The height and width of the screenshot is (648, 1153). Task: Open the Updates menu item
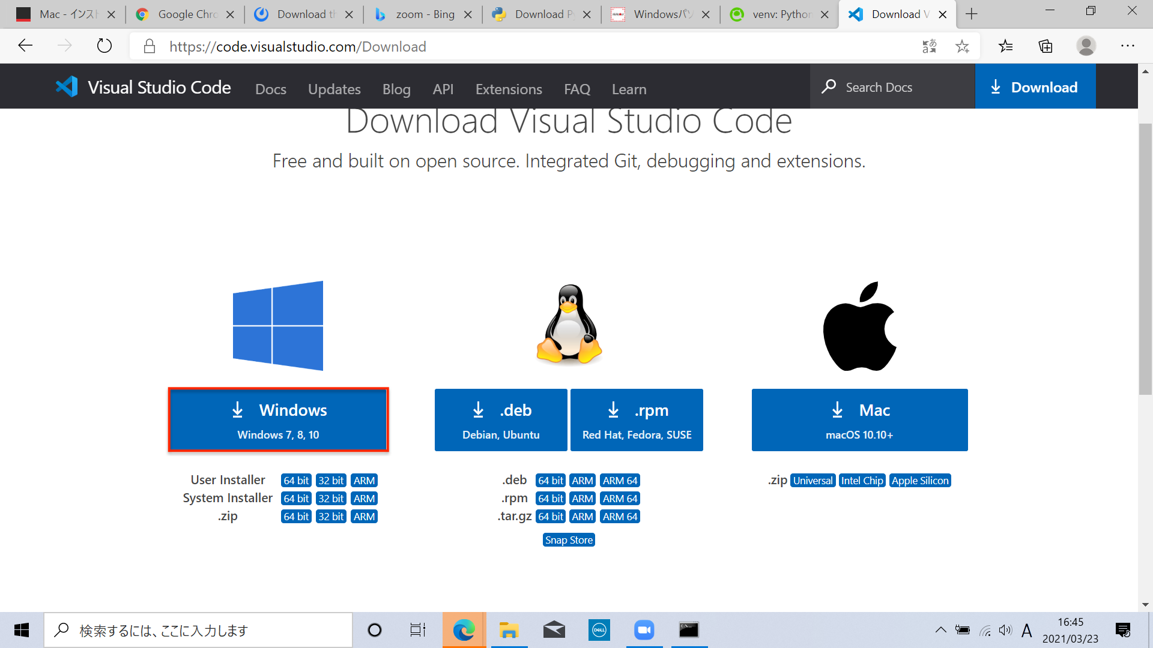point(334,89)
